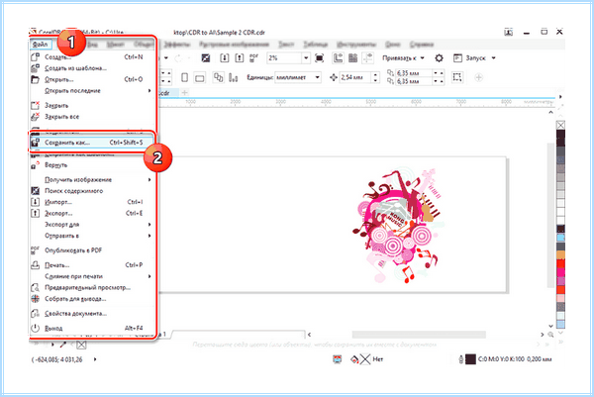Viewport: 594px width, 397px height.
Task: Expand the Запуск launch dropdown
Action: 494,58
